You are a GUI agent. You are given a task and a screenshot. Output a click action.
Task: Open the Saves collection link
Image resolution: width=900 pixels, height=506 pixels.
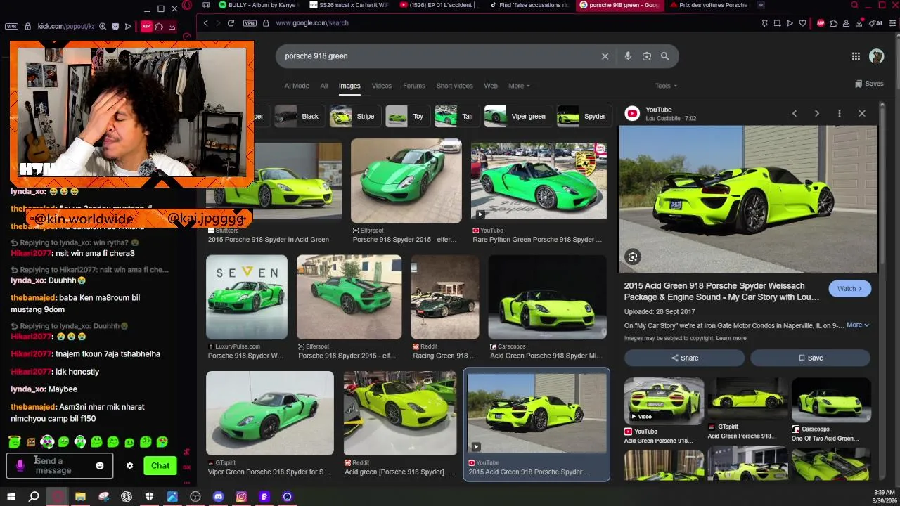(x=869, y=84)
